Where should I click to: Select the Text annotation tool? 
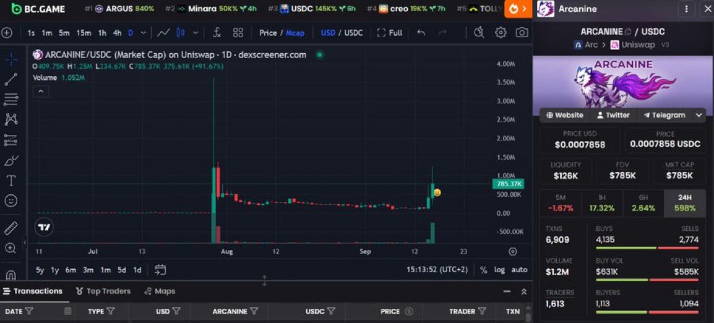(x=11, y=181)
